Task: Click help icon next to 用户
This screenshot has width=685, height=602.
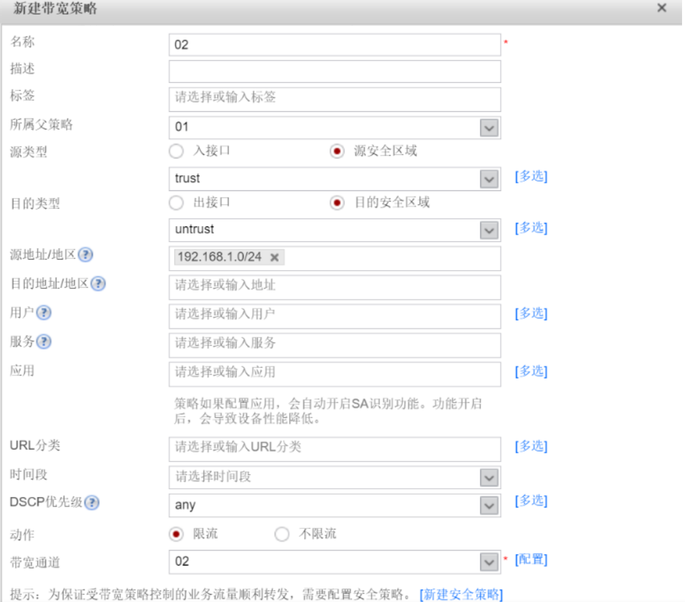Action: pyautogui.click(x=44, y=312)
